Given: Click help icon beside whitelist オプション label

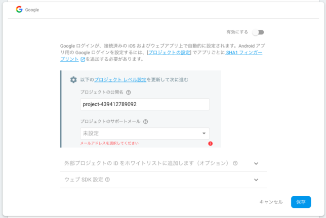Looking at the screenshot, I should point(235,163).
